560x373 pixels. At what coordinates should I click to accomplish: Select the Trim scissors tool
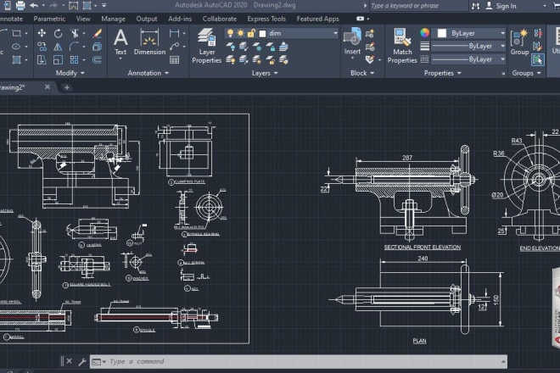click(75, 33)
